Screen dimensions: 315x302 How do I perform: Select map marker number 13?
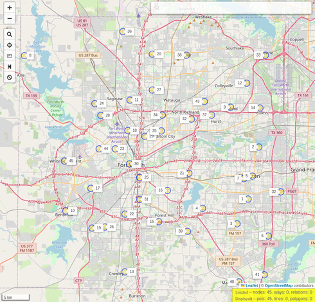click(x=125, y=272)
